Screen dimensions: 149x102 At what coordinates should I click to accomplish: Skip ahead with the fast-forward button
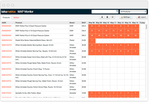[x=113, y=17]
